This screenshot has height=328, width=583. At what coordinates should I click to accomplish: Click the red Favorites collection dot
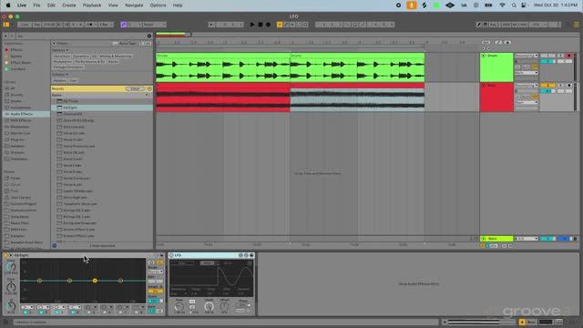point(6,50)
